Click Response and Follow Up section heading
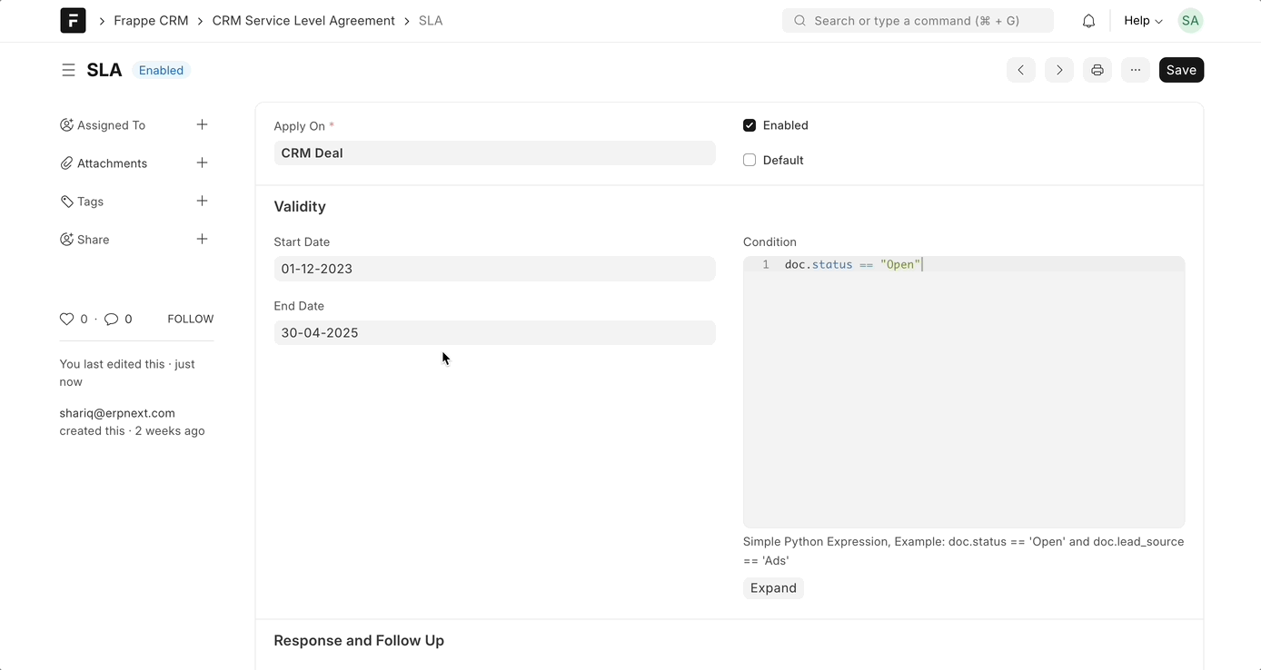Viewport: 1261px width, 670px height. point(359,641)
